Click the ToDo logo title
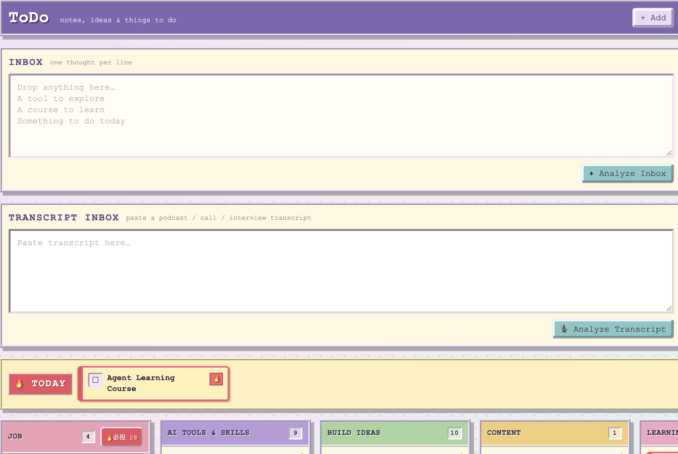Image resolution: width=678 pixels, height=454 pixels. 29,17
